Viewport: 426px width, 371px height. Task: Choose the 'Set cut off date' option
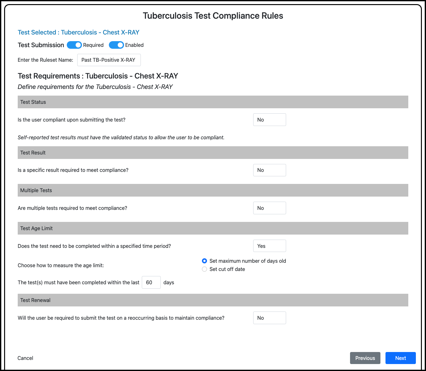point(204,269)
